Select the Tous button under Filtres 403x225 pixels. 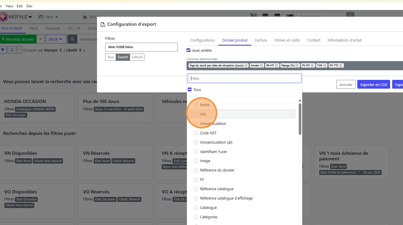click(x=110, y=57)
